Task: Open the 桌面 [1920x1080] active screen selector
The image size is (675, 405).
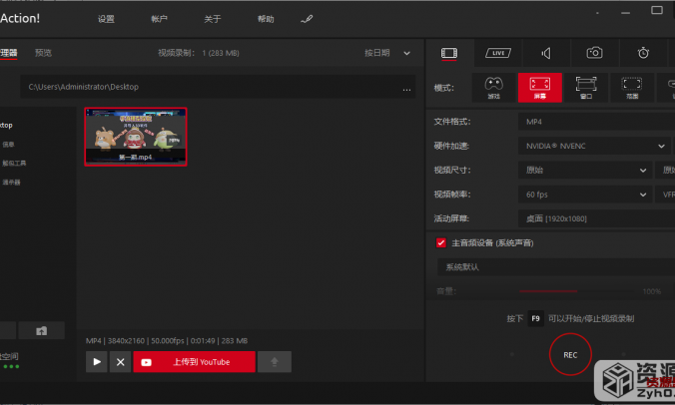Action: coord(596,218)
